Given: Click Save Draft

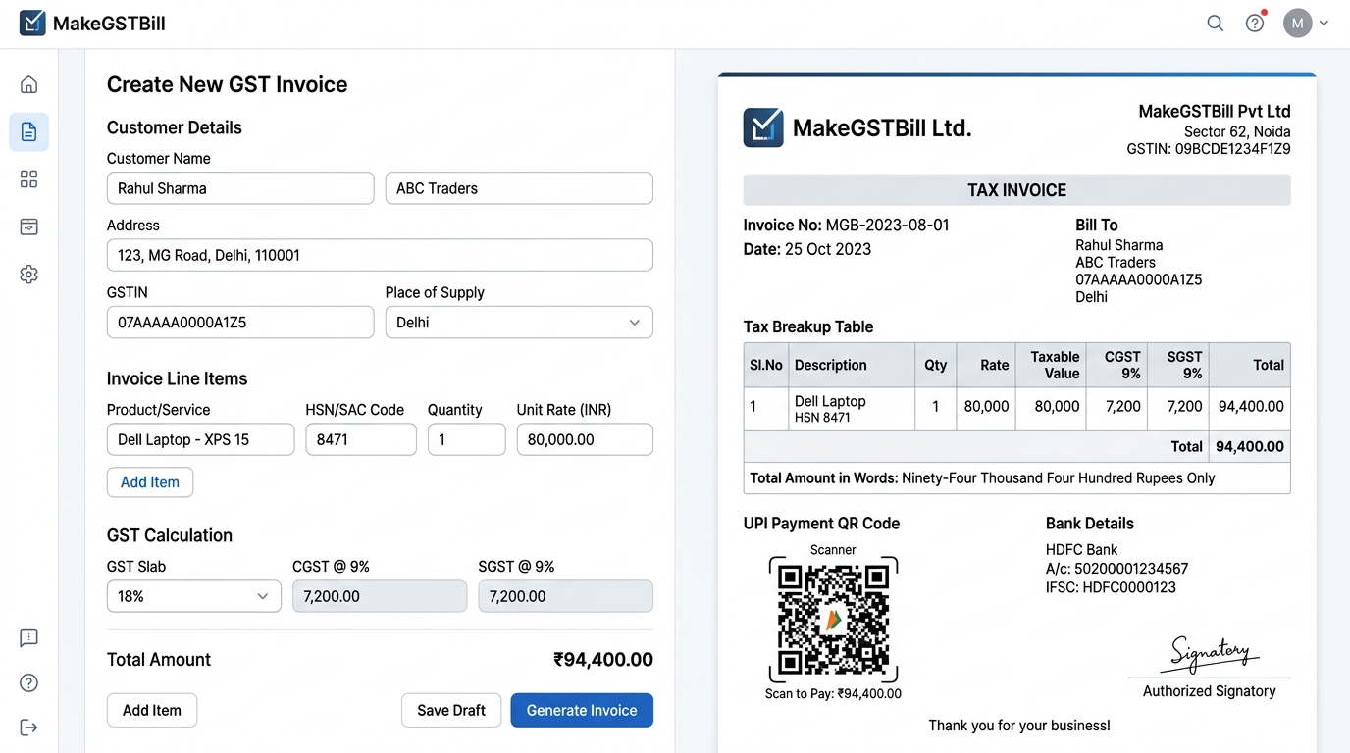Looking at the screenshot, I should click(x=451, y=710).
